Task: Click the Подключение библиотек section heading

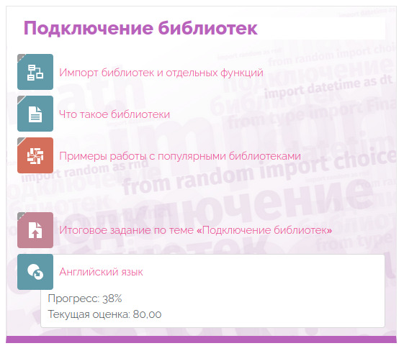Action: point(140,28)
